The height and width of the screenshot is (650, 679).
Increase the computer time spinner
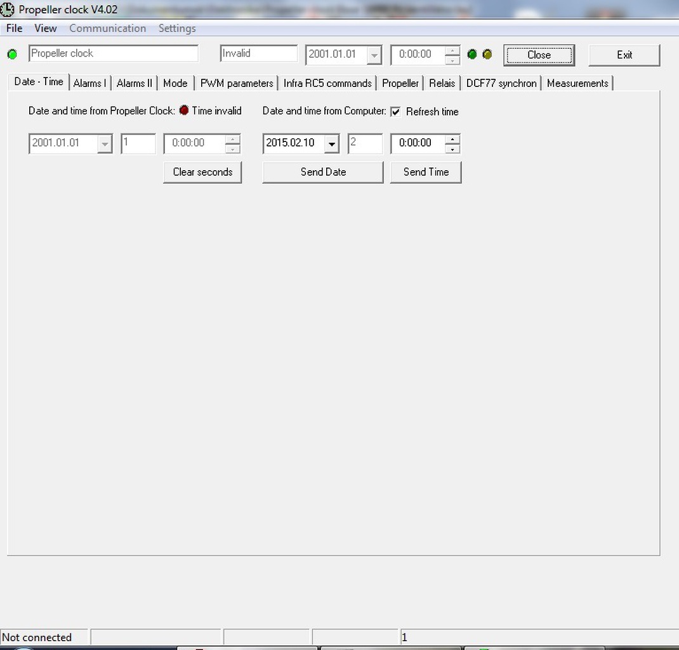point(452,139)
